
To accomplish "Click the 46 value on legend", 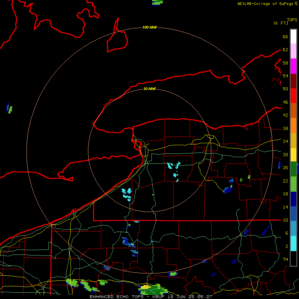I will 285,102.
